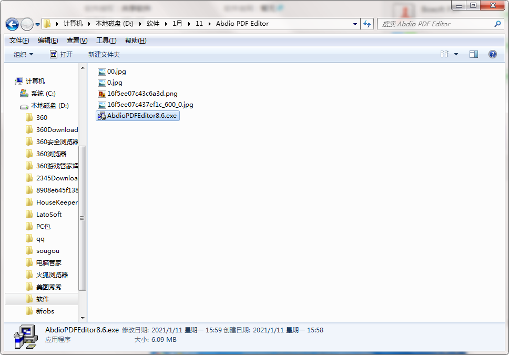Click the refresh icon in the address bar
Image resolution: width=509 pixels, height=355 pixels.
(367, 24)
